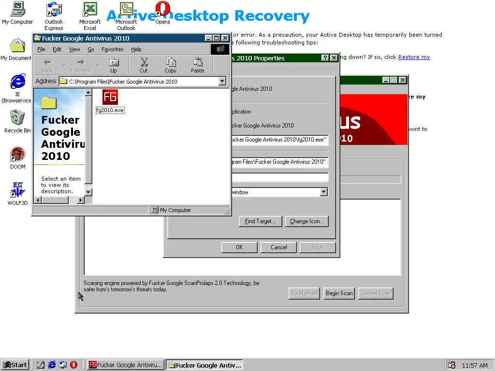The image size is (495, 371).
Task: Open the File menu
Action: pyautogui.click(x=41, y=50)
